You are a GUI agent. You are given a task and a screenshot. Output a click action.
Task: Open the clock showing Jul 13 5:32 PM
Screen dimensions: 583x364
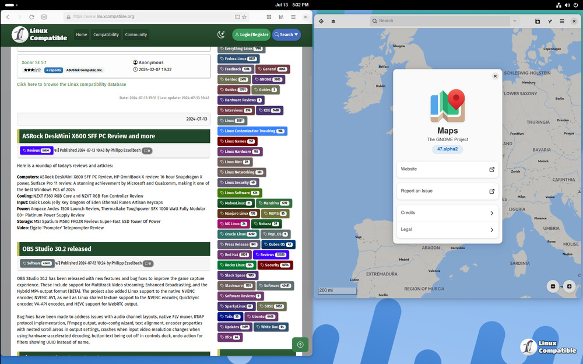(x=292, y=5)
